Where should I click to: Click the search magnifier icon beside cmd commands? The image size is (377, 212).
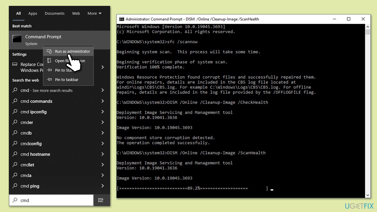pos(15,101)
